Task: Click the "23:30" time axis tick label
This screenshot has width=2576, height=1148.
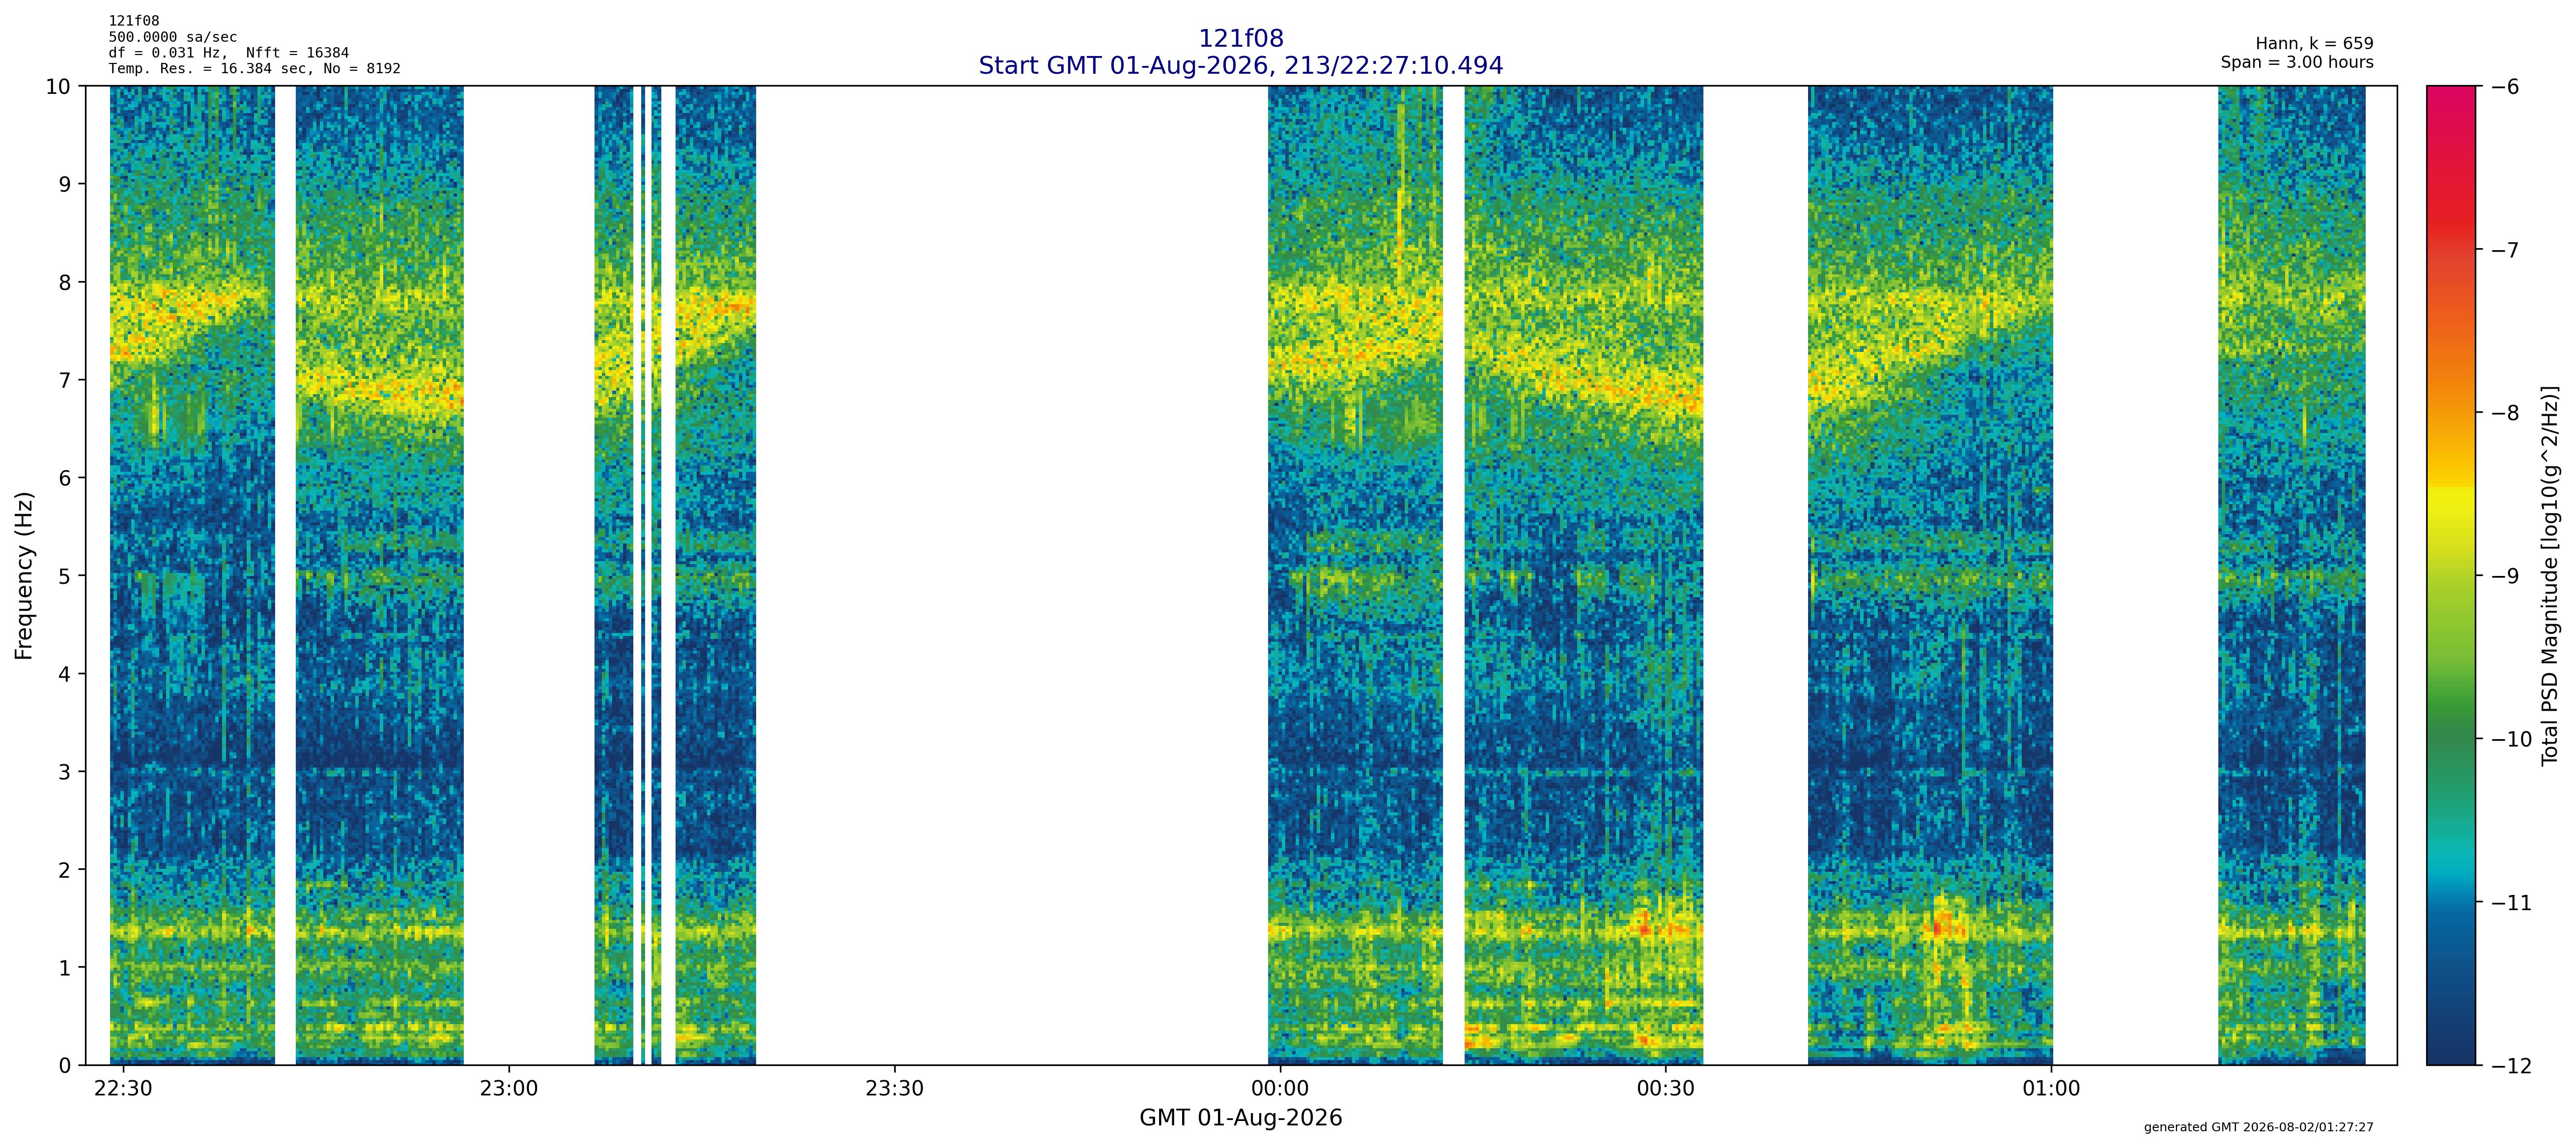Action: pos(894,1088)
